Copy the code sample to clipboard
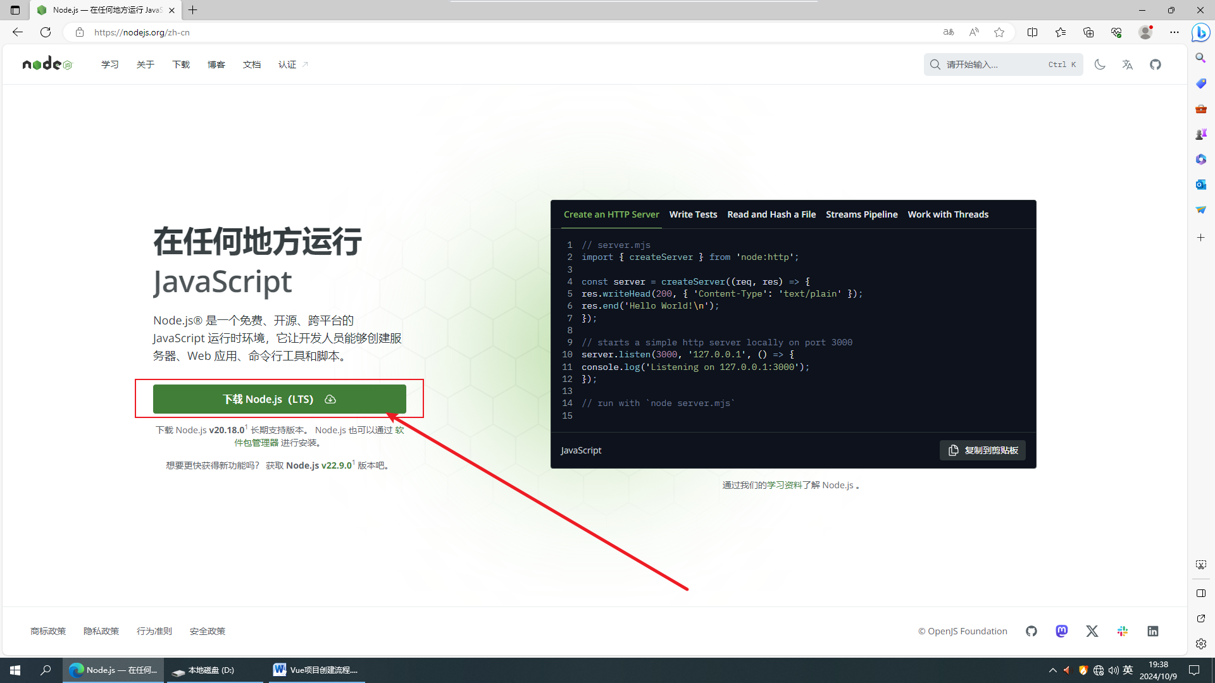1215x683 pixels. coord(982,450)
